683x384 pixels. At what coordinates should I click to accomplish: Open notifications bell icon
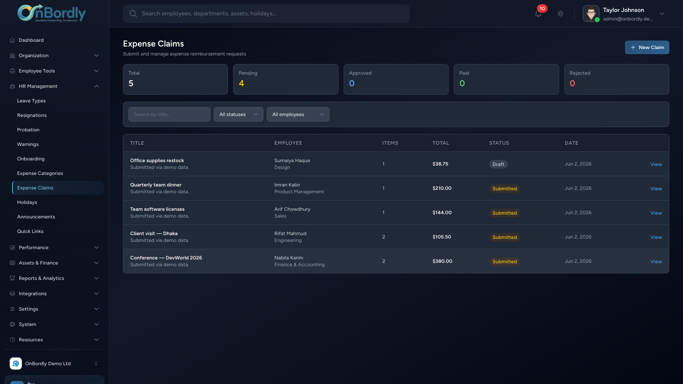point(538,14)
